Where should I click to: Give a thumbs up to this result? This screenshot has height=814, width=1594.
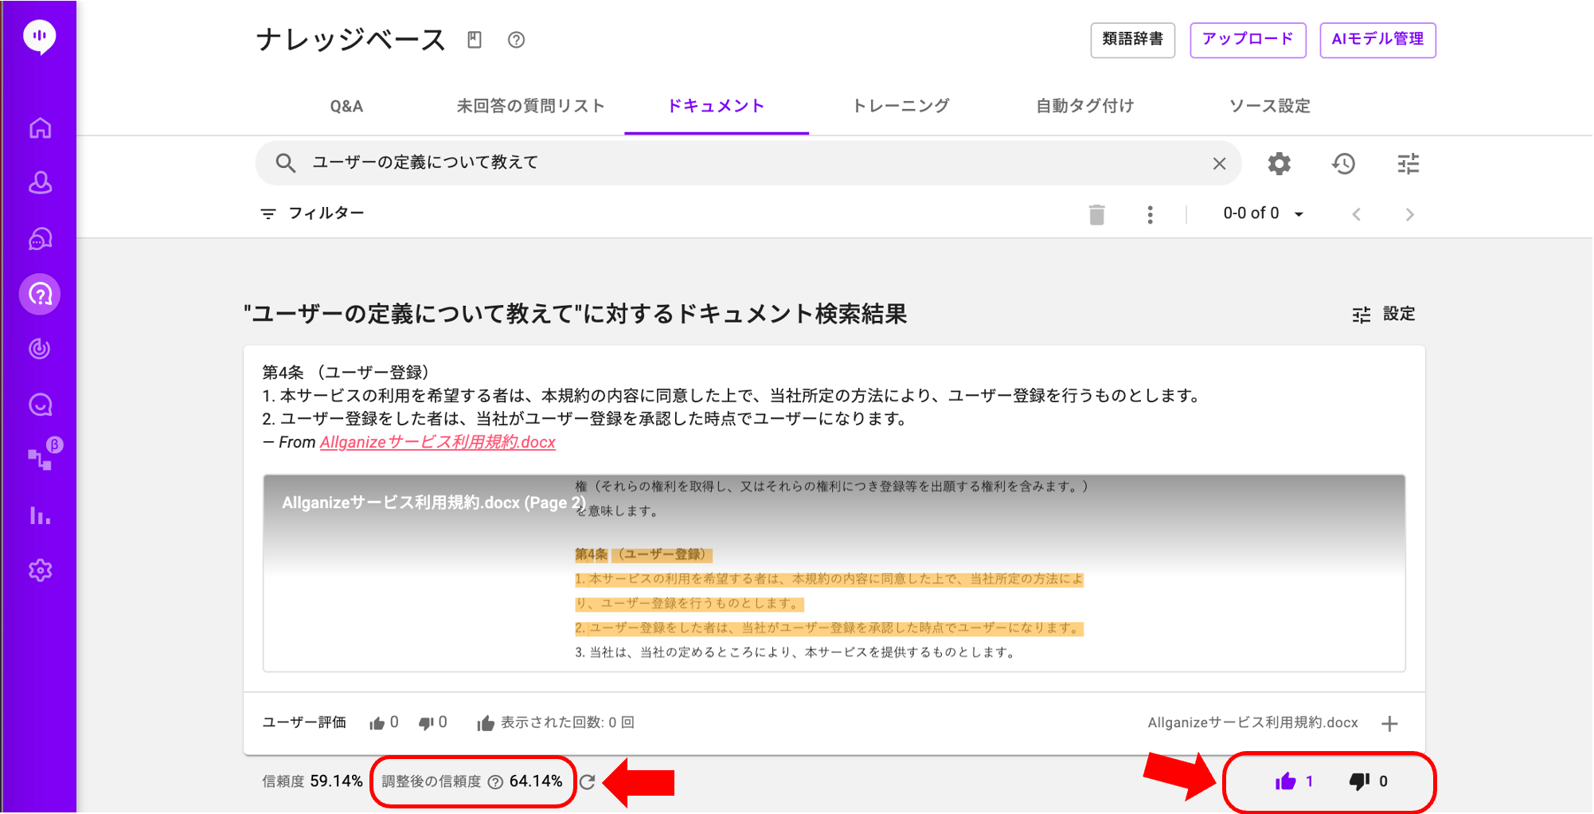click(1285, 781)
